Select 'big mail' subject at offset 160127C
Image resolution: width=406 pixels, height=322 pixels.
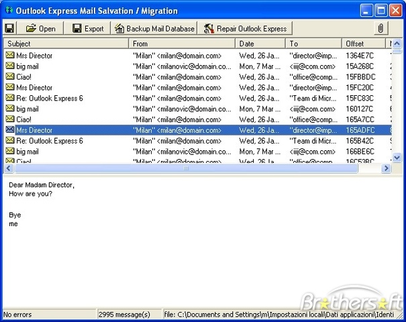click(x=28, y=109)
